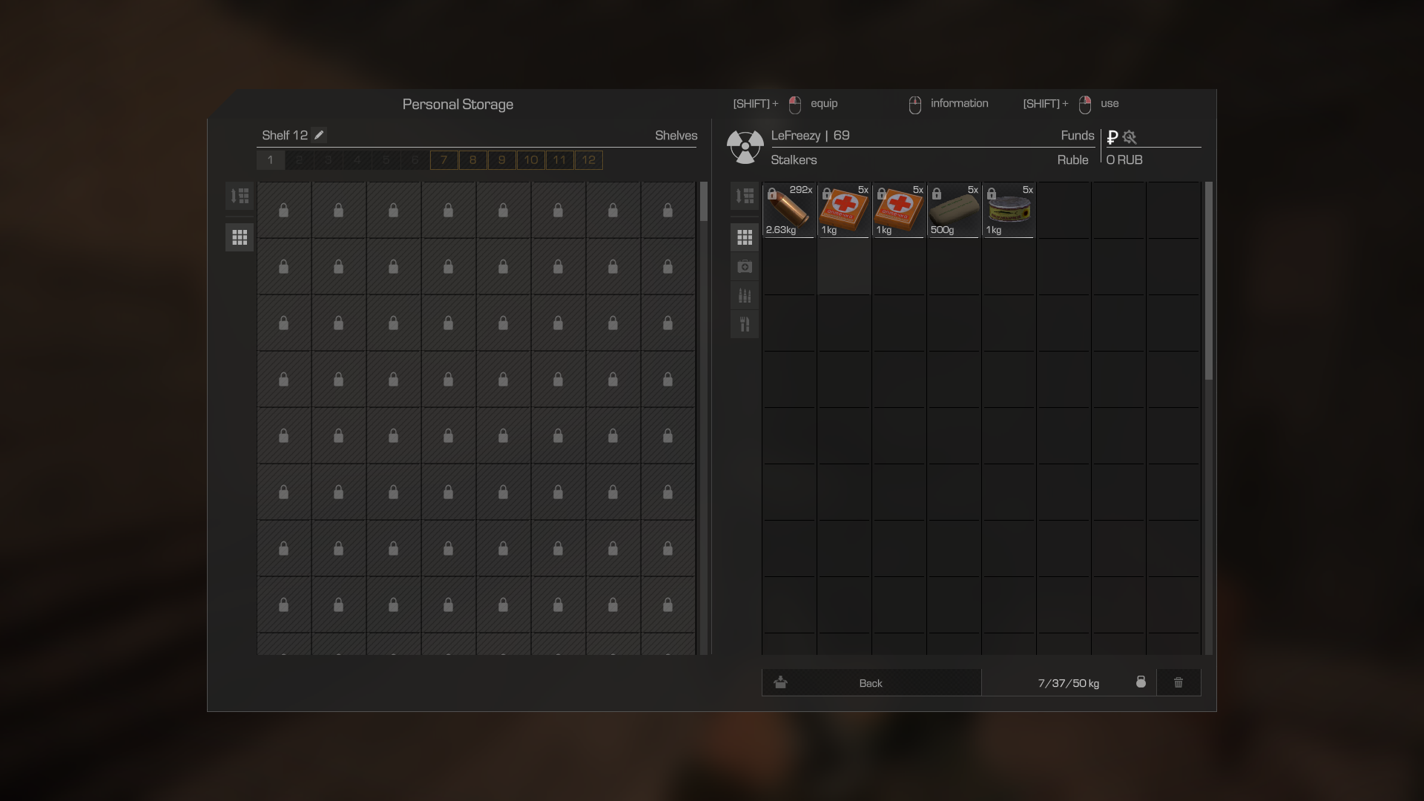Click the storage shelf scrollbar
Viewport: 1424px width, 801px height.
coord(704,202)
